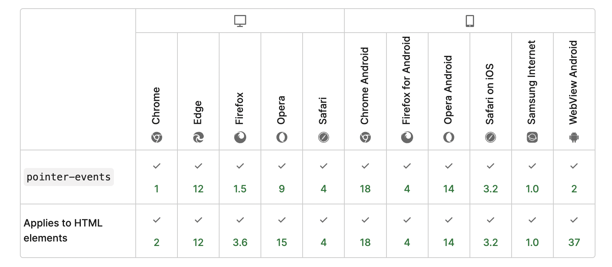Click the Safari on iOS compass icon
Image resolution: width=612 pixels, height=267 pixels.
pyautogui.click(x=491, y=138)
